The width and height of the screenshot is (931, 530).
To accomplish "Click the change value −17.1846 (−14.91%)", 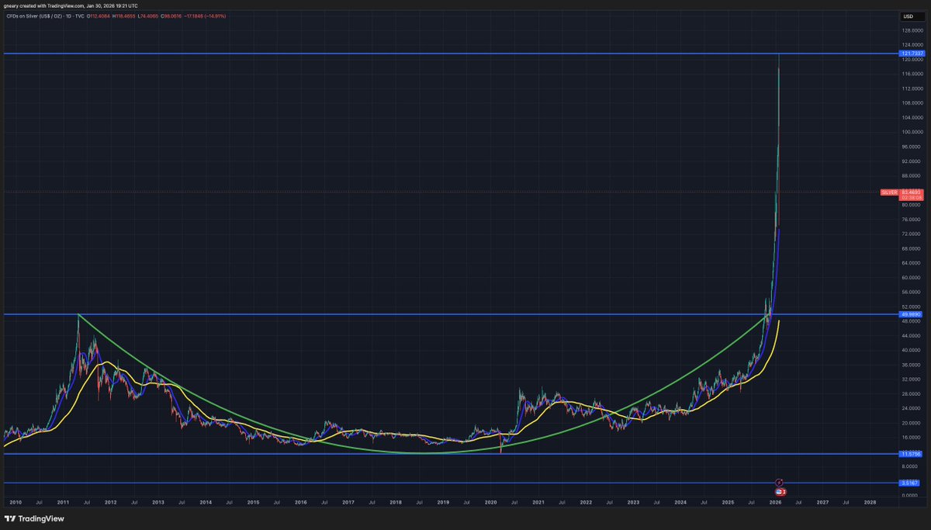I will click(205, 16).
